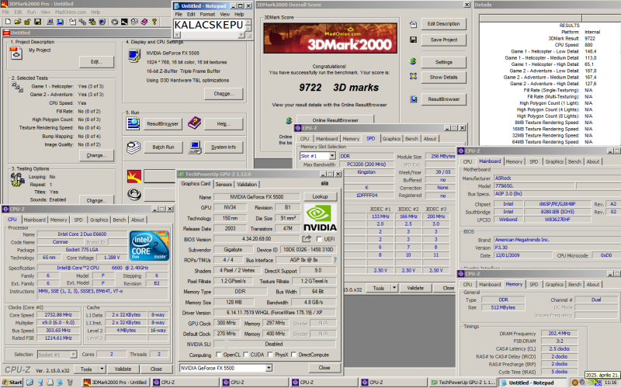Click Notepad vertical scrollbar up arrow
The height and width of the screenshot is (388, 621).
click(x=248, y=23)
